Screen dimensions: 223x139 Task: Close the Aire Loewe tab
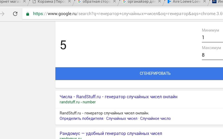[x=204, y=2]
